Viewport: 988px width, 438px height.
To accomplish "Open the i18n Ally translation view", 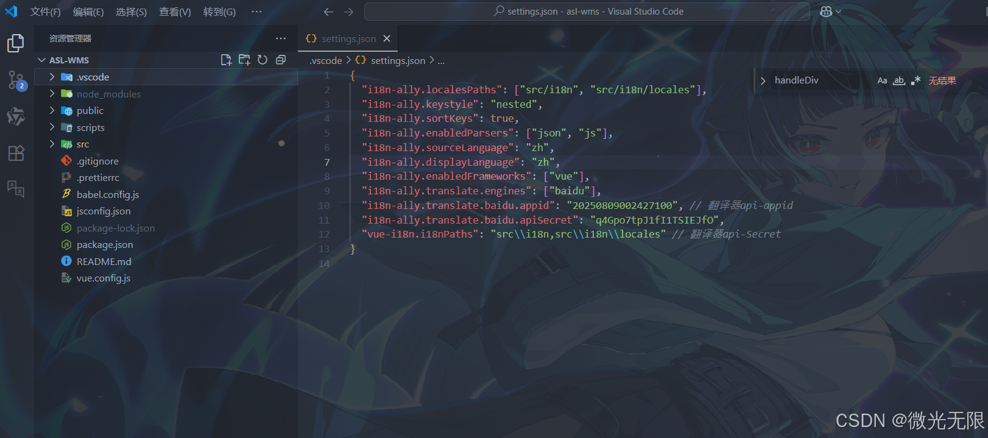I will click(16, 189).
